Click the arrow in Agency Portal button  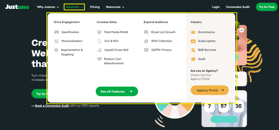(222, 90)
